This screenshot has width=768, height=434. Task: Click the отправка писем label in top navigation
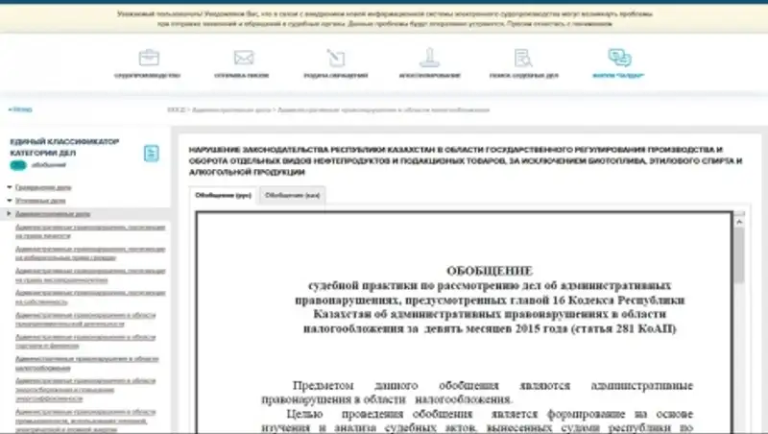pos(242,76)
